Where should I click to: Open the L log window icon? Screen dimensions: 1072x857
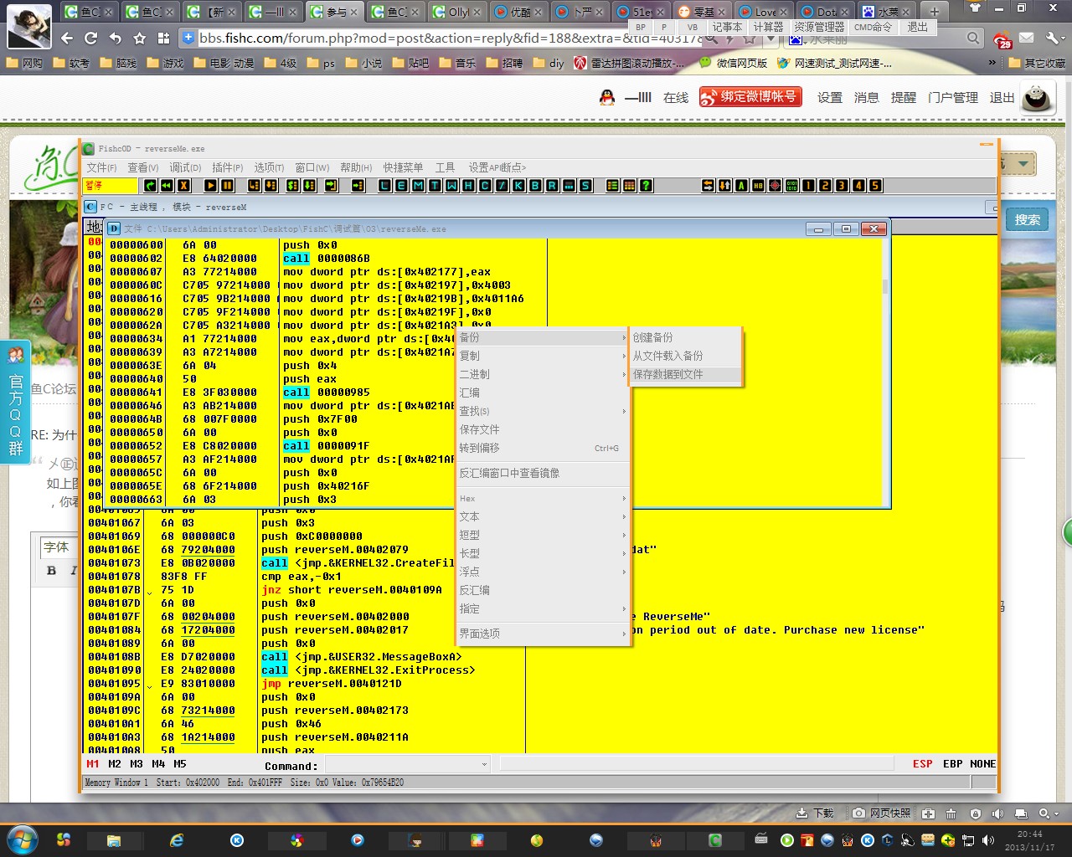pos(384,186)
